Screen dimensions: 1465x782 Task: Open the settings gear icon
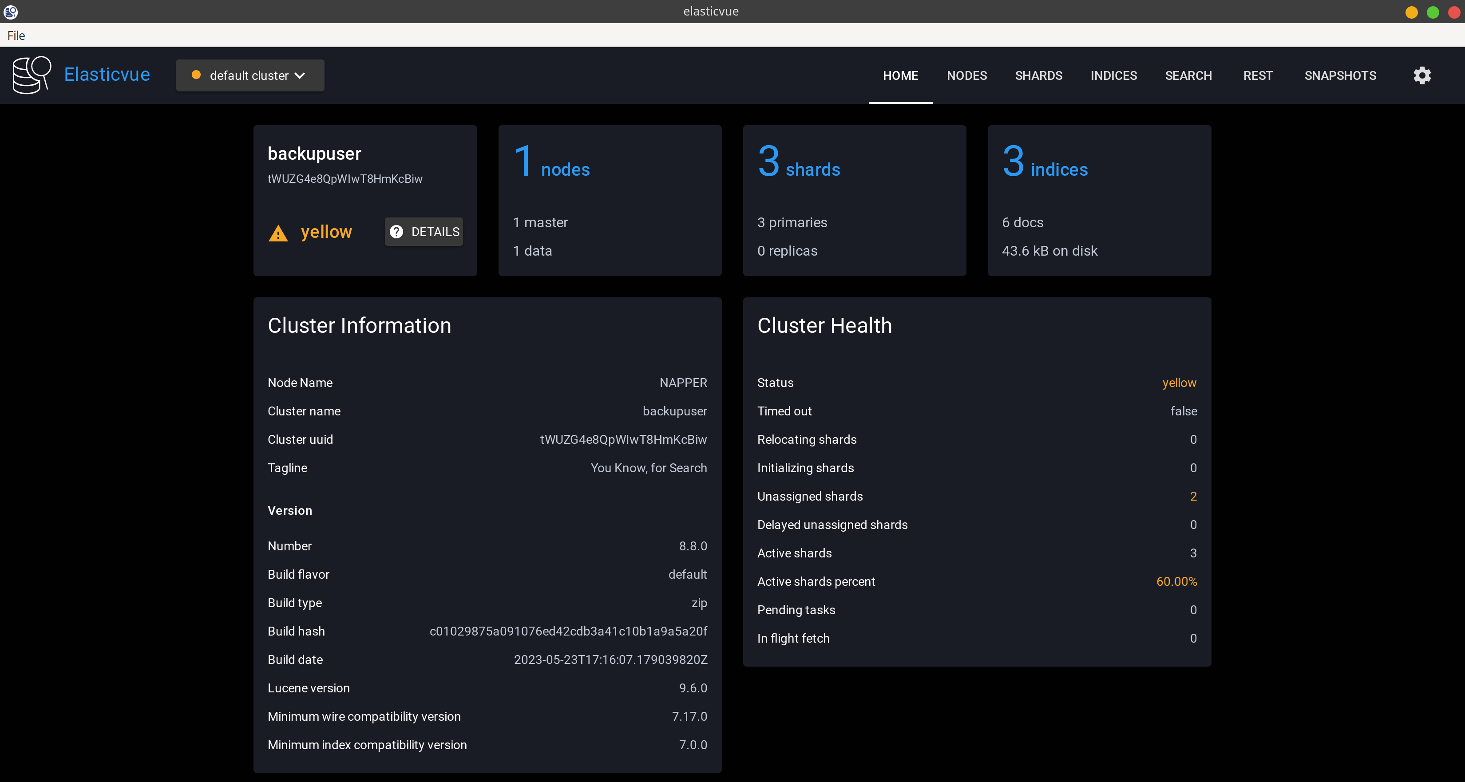[x=1422, y=75]
